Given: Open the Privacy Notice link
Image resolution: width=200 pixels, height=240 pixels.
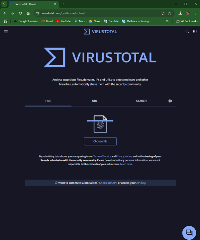Looking at the screenshot, I should pos(124,156).
